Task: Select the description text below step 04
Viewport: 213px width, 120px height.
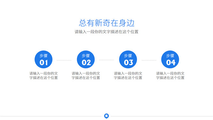Action: 170,76
